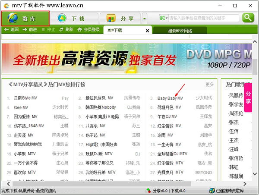Select hot singer 张学友
The height and width of the screenshot is (195, 259).
[x=236, y=104]
